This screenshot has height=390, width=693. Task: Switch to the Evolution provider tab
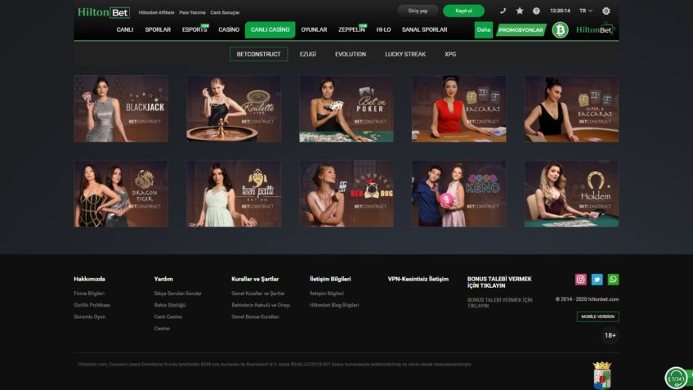[x=350, y=54]
